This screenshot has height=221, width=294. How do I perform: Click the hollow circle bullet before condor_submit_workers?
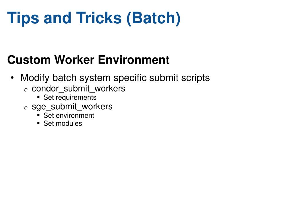click(26, 90)
